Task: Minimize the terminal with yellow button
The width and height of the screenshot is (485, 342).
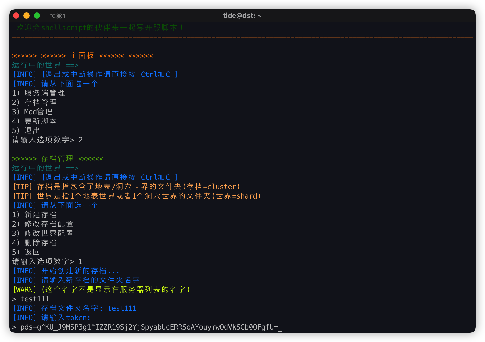Action: click(x=26, y=16)
